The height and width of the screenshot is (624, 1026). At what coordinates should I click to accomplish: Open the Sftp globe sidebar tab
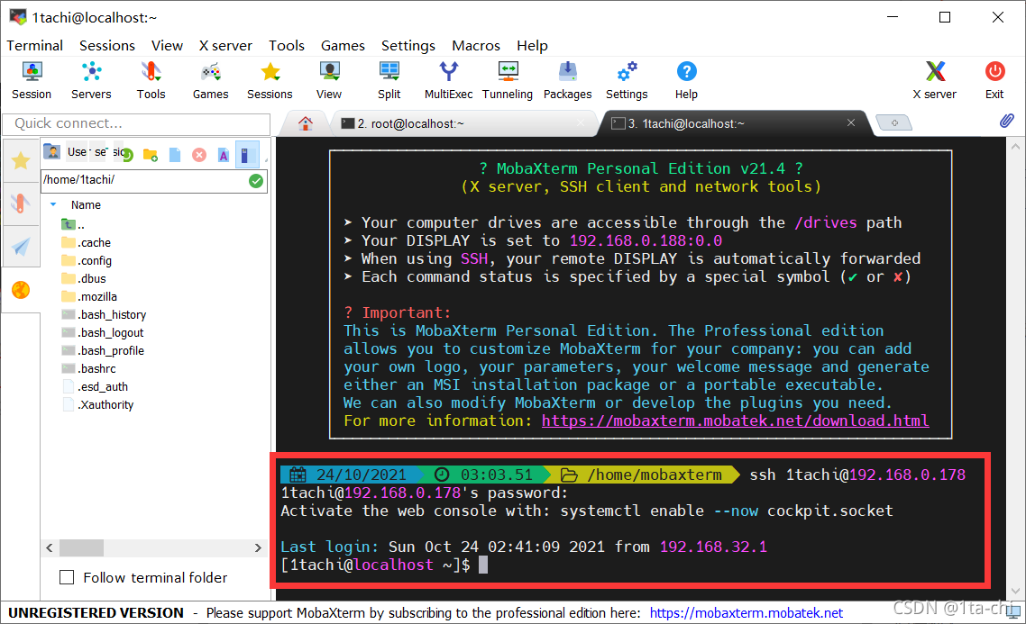tap(21, 289)
